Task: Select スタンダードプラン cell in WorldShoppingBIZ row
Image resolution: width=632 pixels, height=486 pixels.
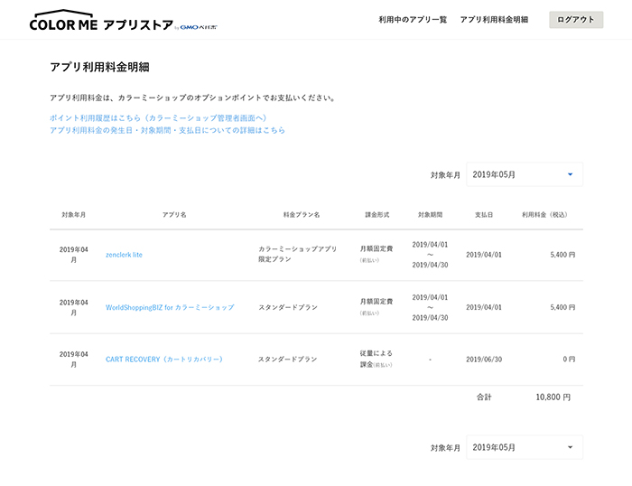Action: pos(288,307)
